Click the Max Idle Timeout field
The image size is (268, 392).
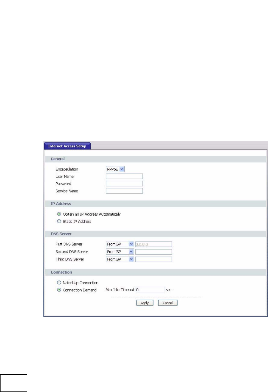tap(150, 290)
